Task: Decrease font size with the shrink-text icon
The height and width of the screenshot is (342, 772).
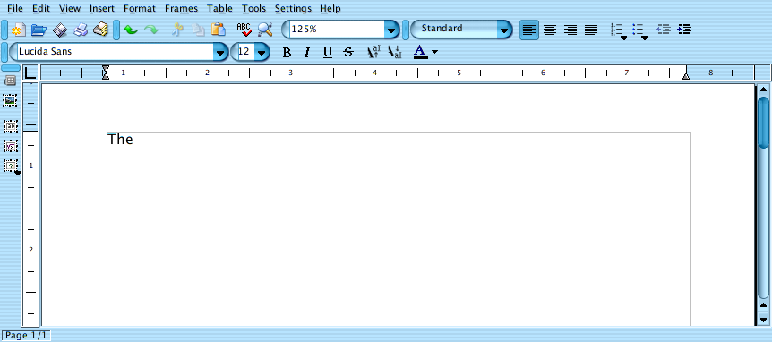Action: [395, 52]
